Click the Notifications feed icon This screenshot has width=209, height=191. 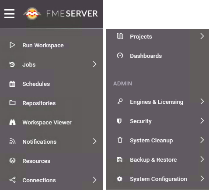[x=12, y=141]
